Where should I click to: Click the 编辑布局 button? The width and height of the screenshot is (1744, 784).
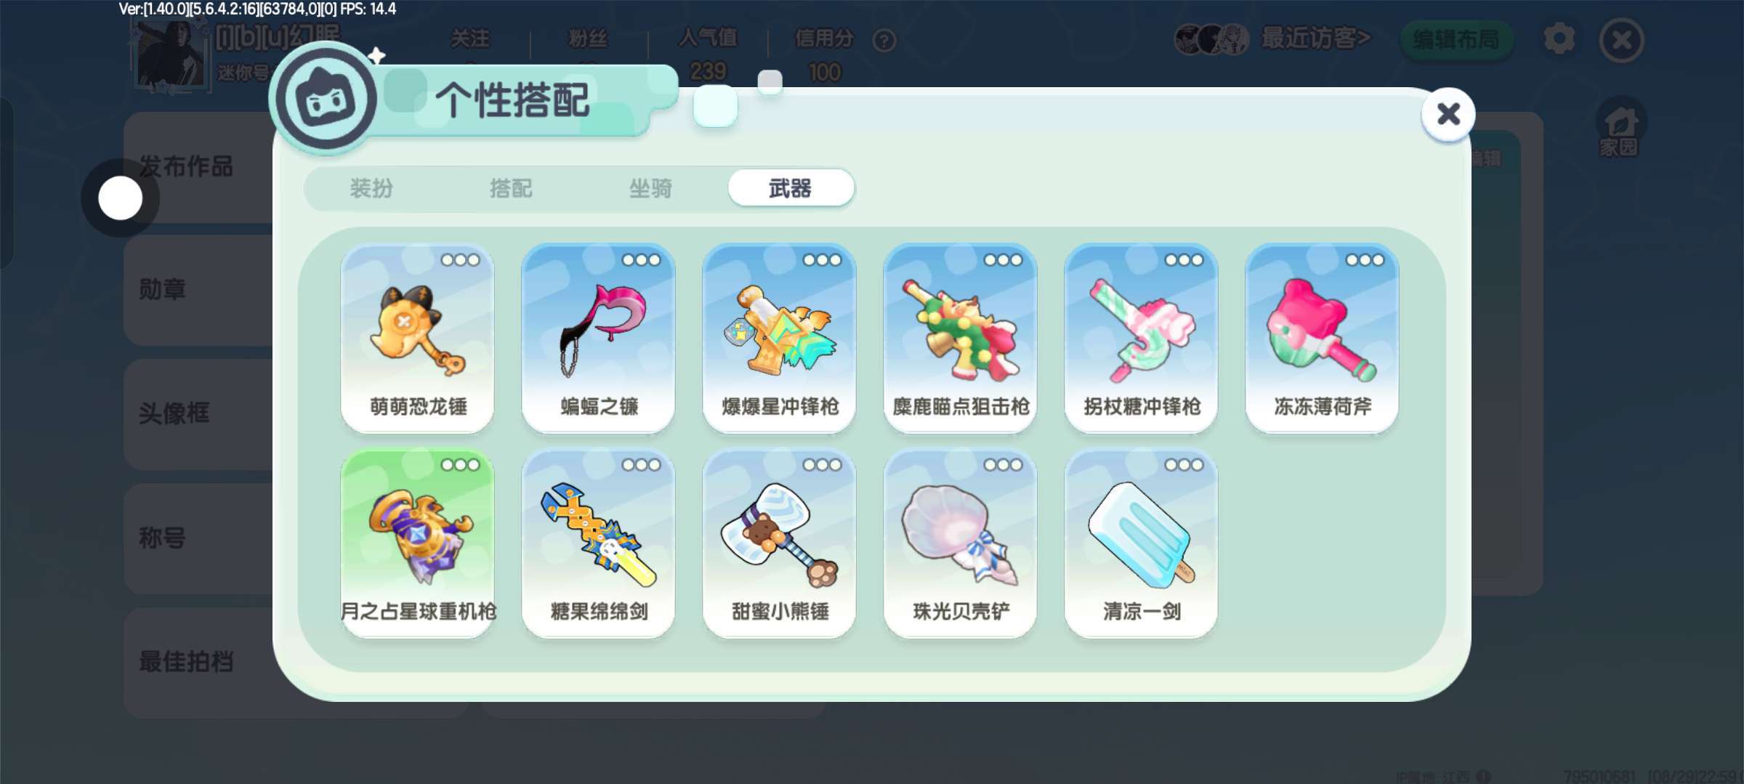(x=1456, y=39)
